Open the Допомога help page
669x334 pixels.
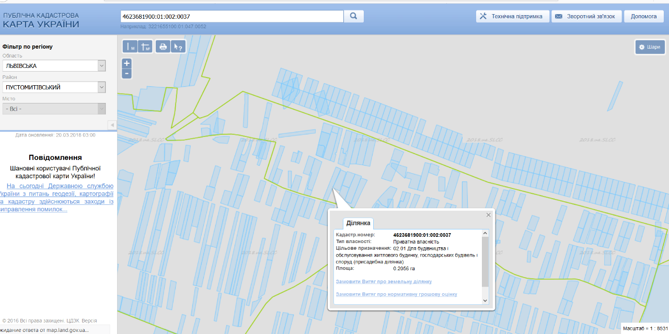pos(643,16)
